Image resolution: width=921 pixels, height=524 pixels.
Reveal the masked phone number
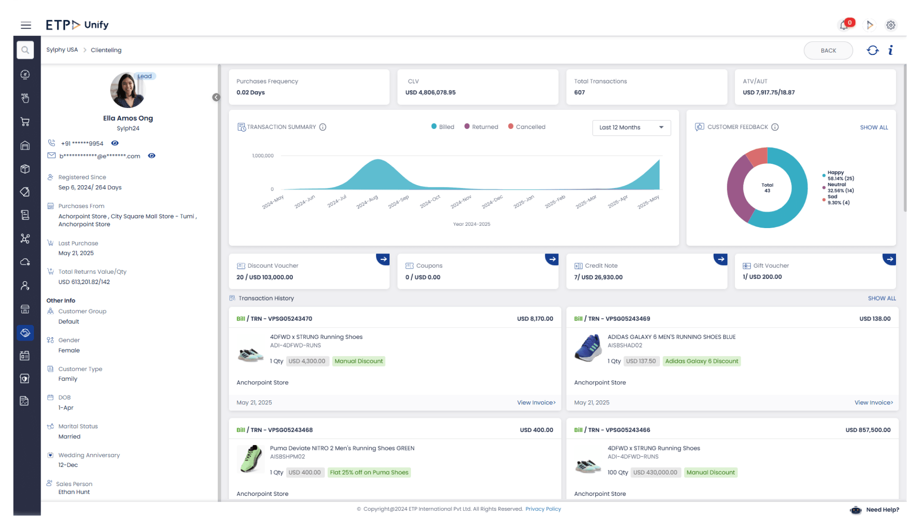click(x=115, y=143)
